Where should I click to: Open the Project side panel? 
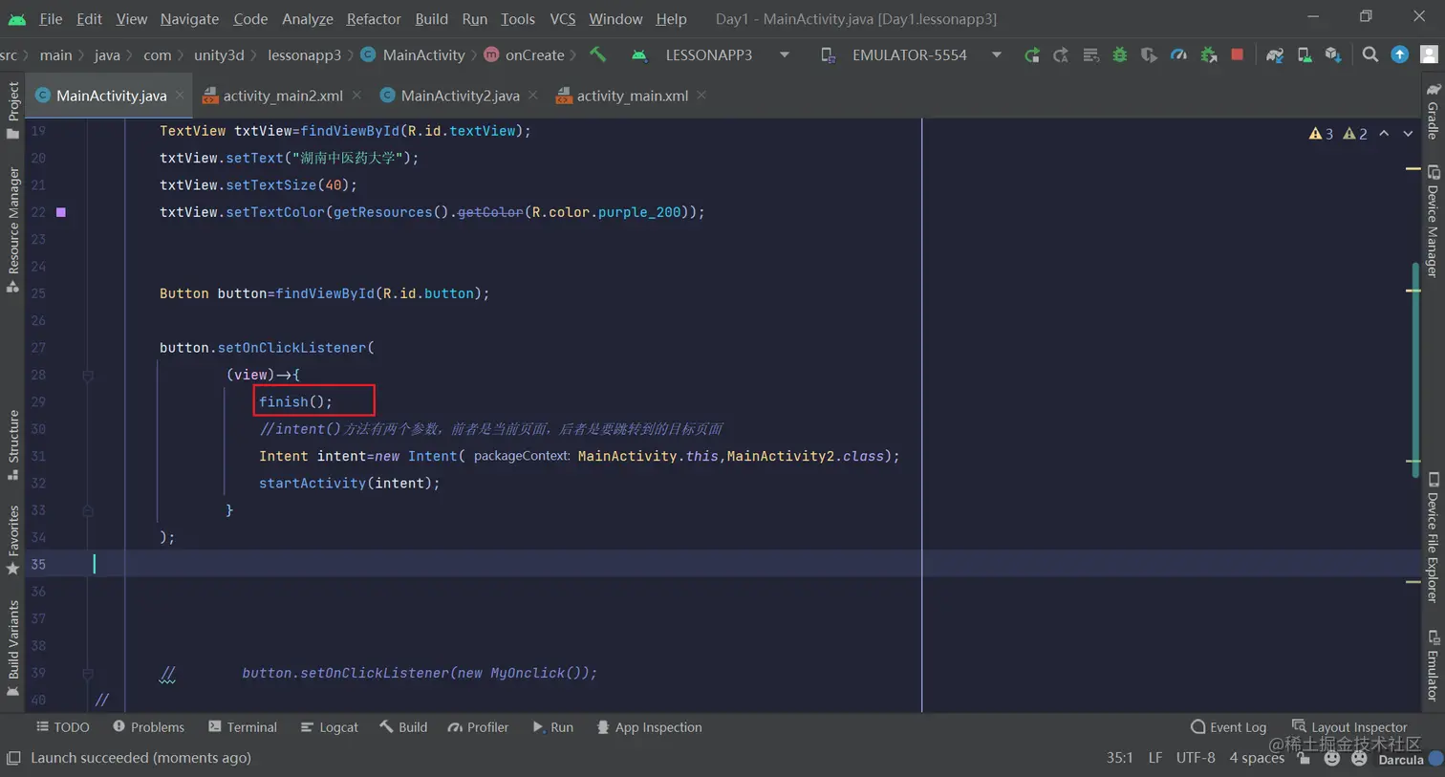[12, 109]
